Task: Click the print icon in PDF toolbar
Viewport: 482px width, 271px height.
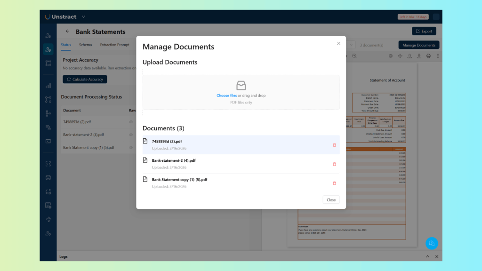Action: (x=428, y=56)
